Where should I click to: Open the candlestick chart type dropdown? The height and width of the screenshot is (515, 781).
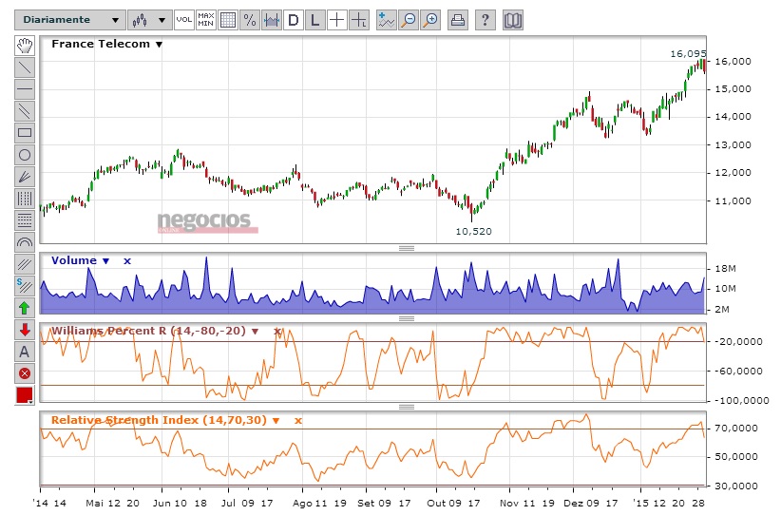(x=149, y=20)
